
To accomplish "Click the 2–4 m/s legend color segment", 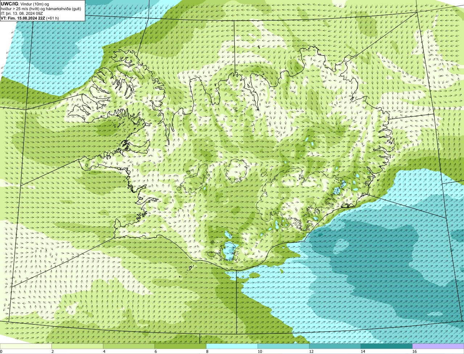I will (x=78, y=346).
